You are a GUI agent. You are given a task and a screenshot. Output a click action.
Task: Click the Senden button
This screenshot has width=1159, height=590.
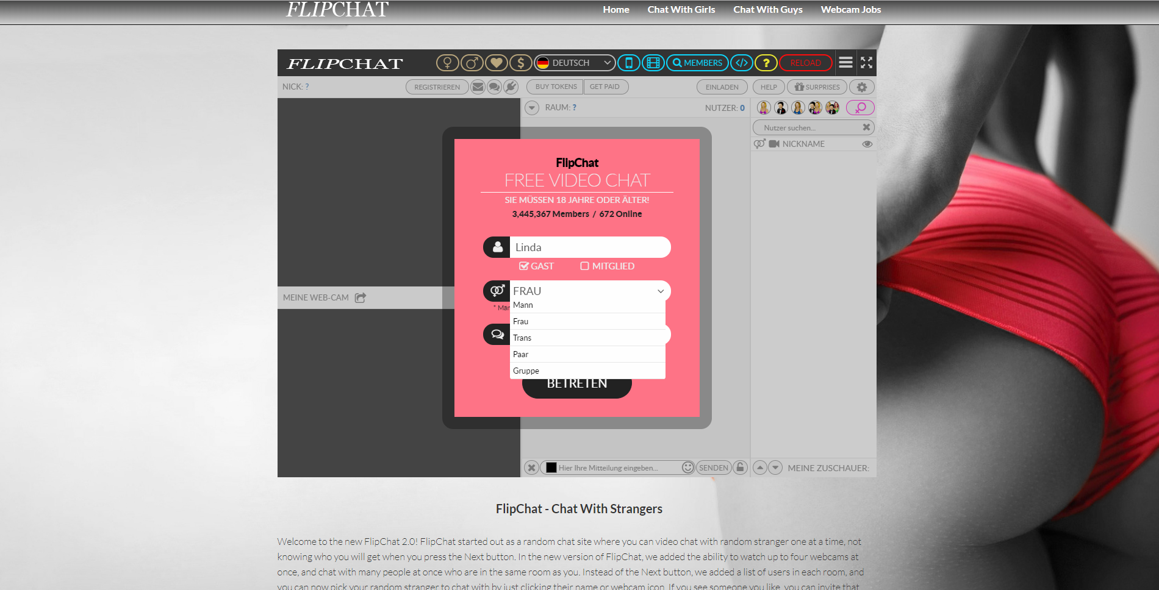coord(714,467)
